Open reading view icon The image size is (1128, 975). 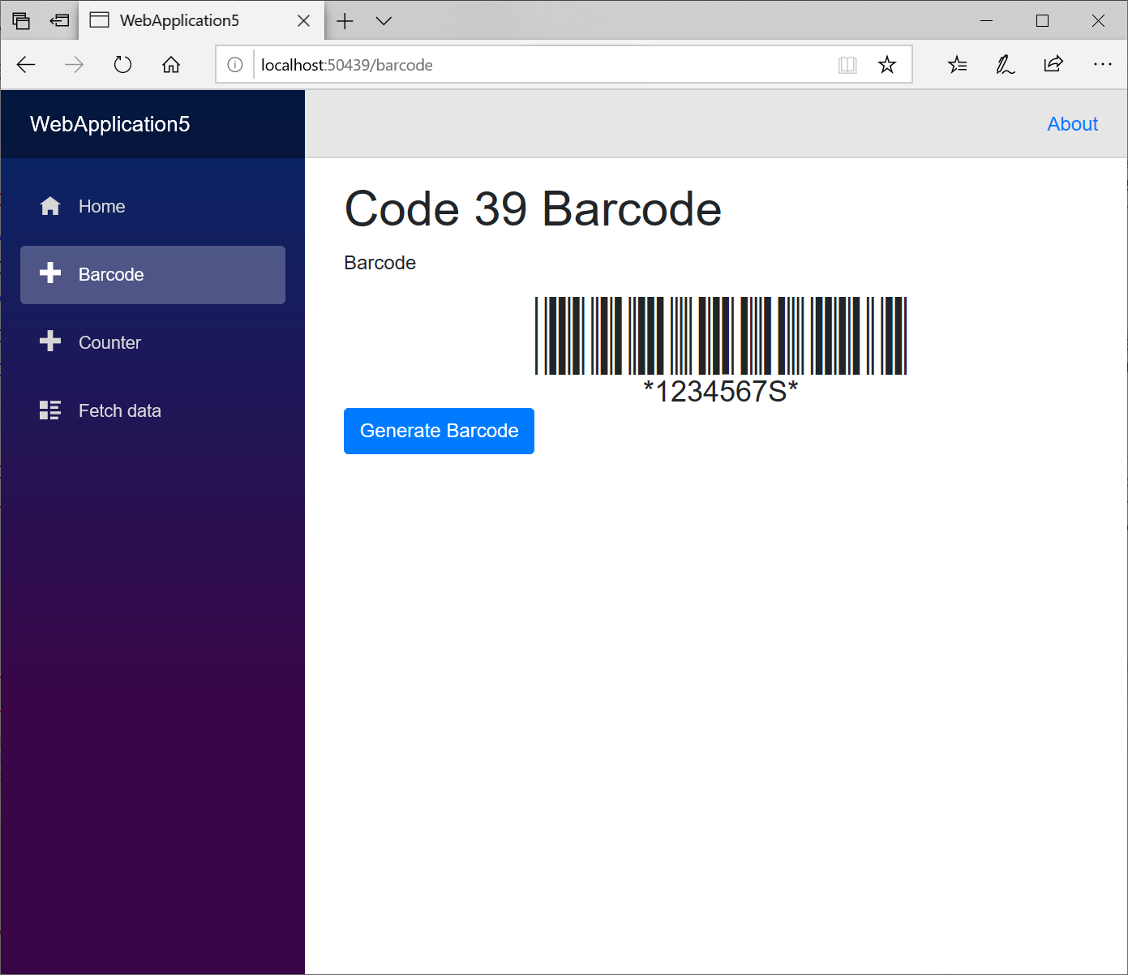click(x=847, y=65)
